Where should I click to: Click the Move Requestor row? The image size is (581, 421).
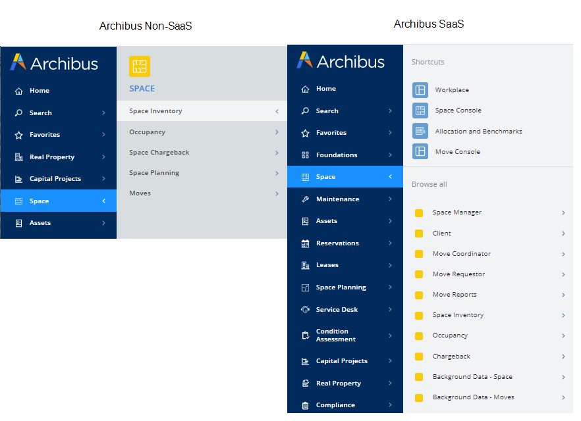pos(458,274)
